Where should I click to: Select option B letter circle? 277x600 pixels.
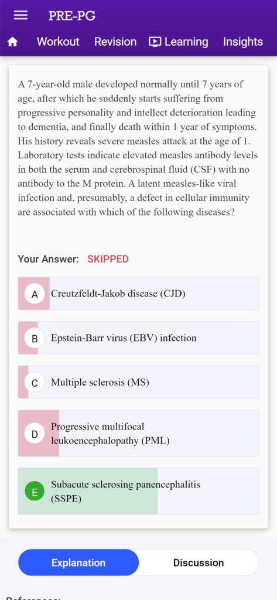[35, 338]
